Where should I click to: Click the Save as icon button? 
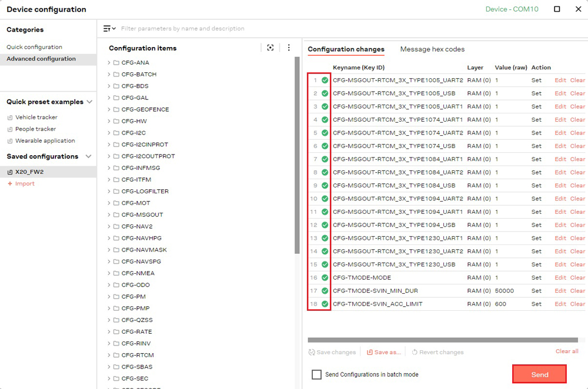(370, 353)
